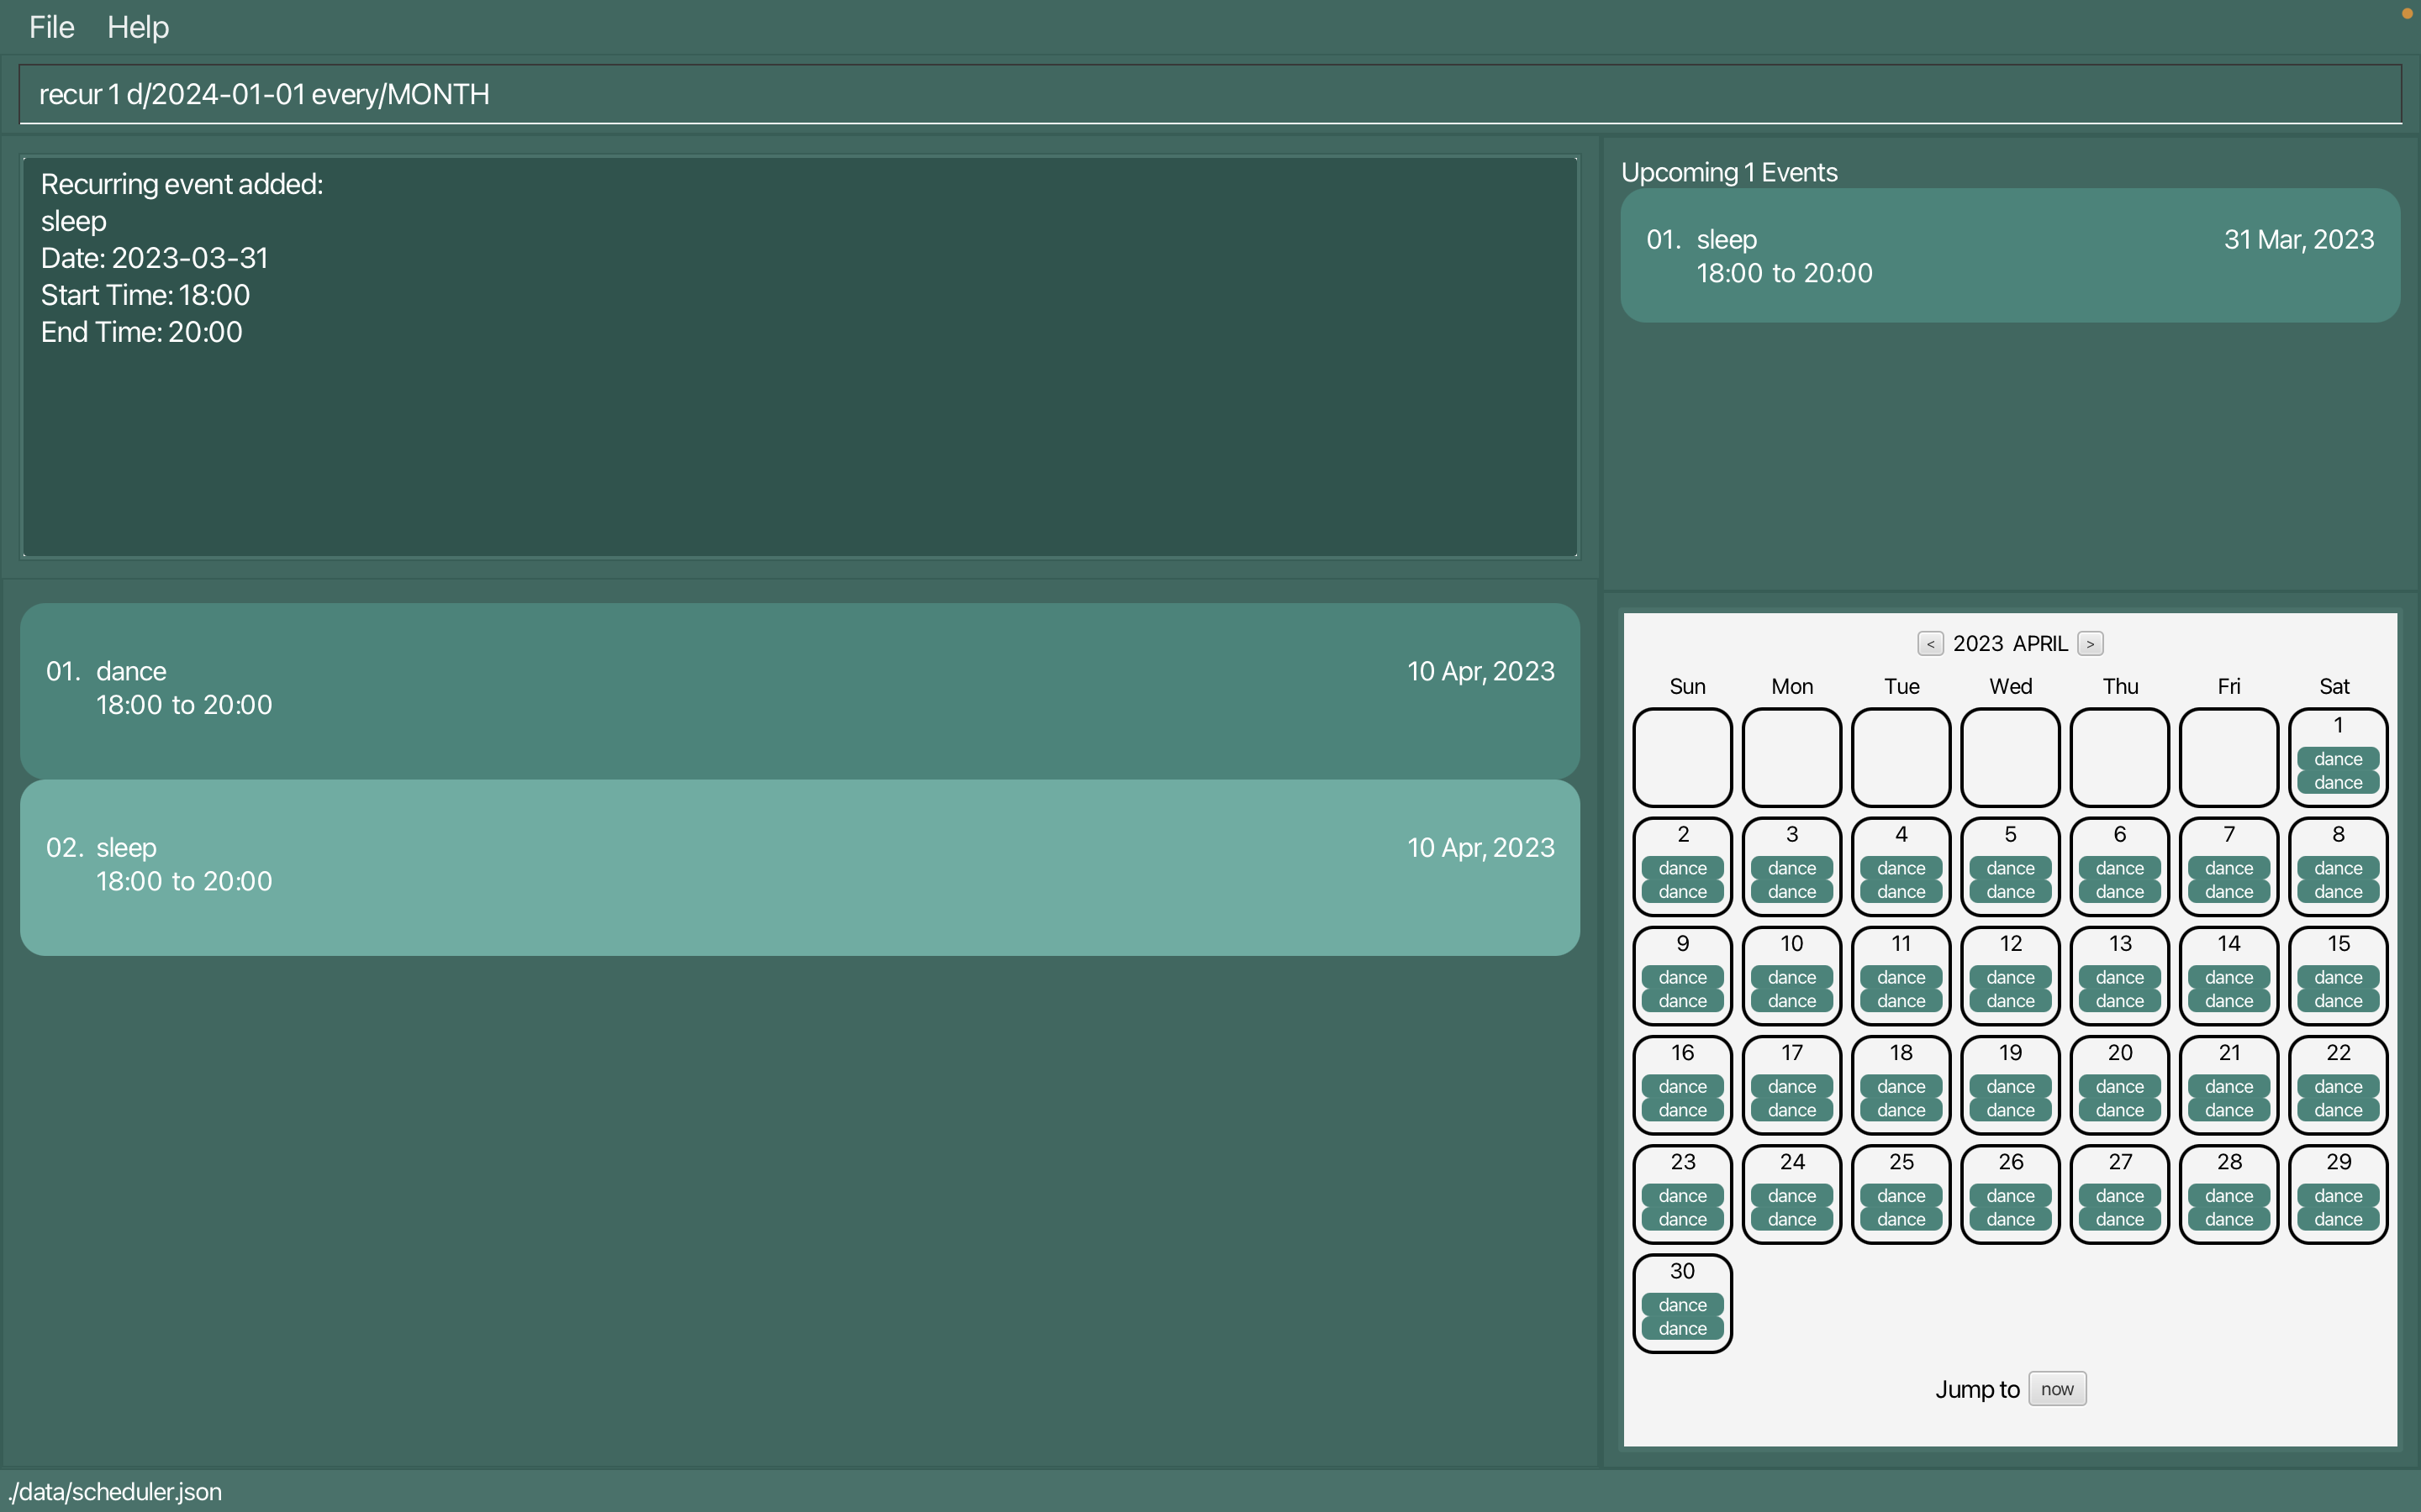Select the sleep event list card
This screenshot has height=1512, width=2421.
coord(799,866)
